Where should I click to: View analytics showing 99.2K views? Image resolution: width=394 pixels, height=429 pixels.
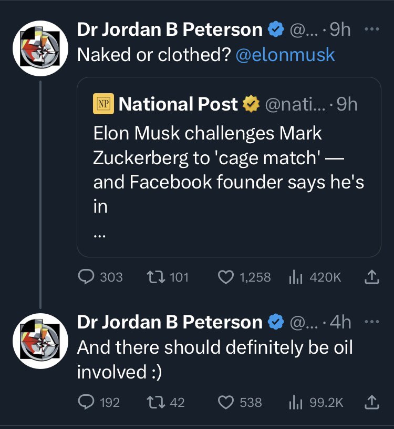(316, 402)
